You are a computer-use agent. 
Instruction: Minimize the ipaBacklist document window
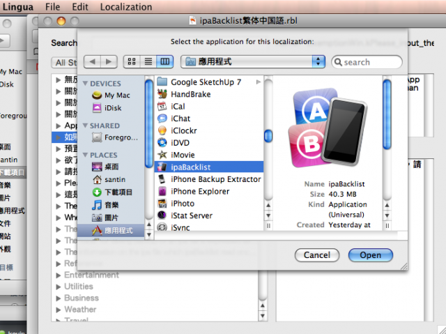pyautogui.click(x=61, y=21)
